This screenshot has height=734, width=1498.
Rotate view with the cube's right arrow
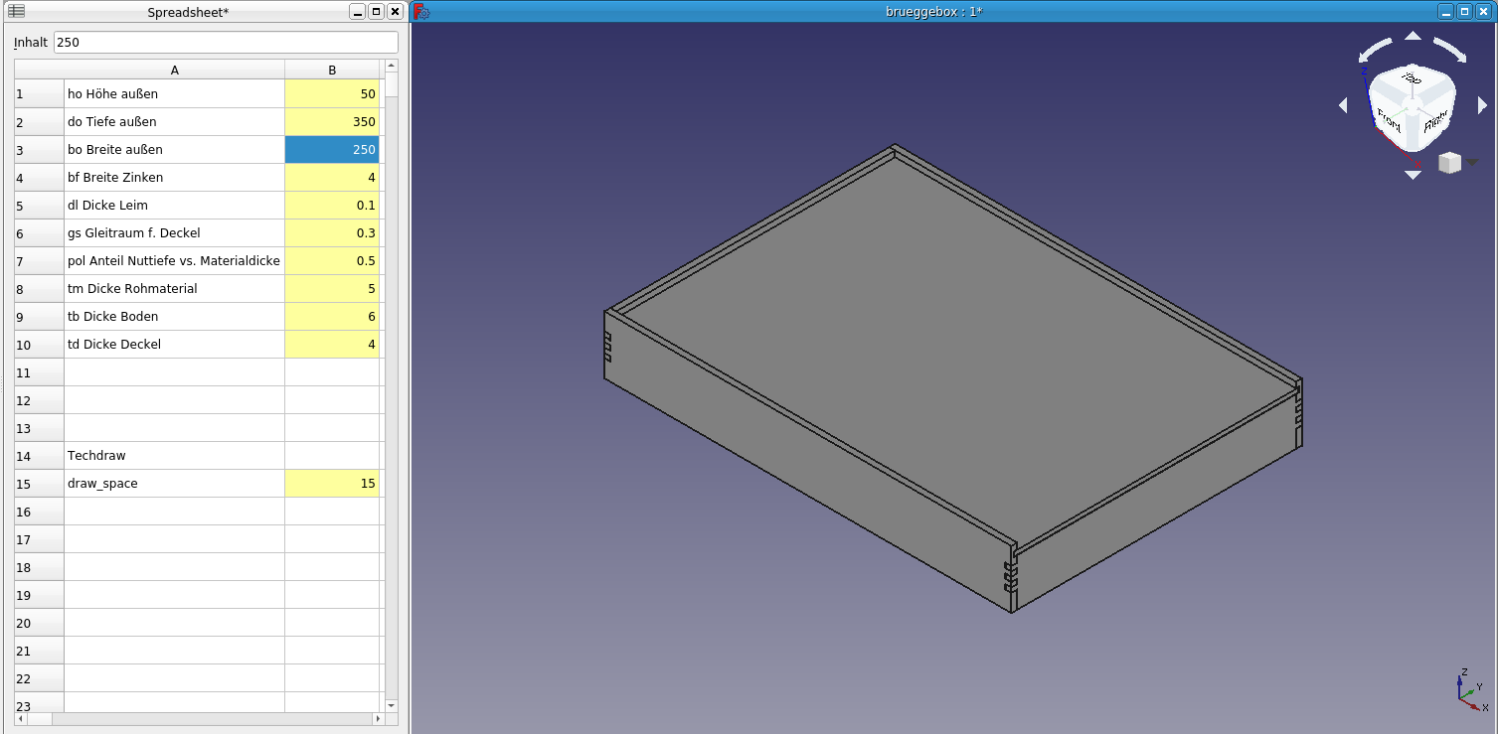pyautogui.click(x=1482, y=105)
